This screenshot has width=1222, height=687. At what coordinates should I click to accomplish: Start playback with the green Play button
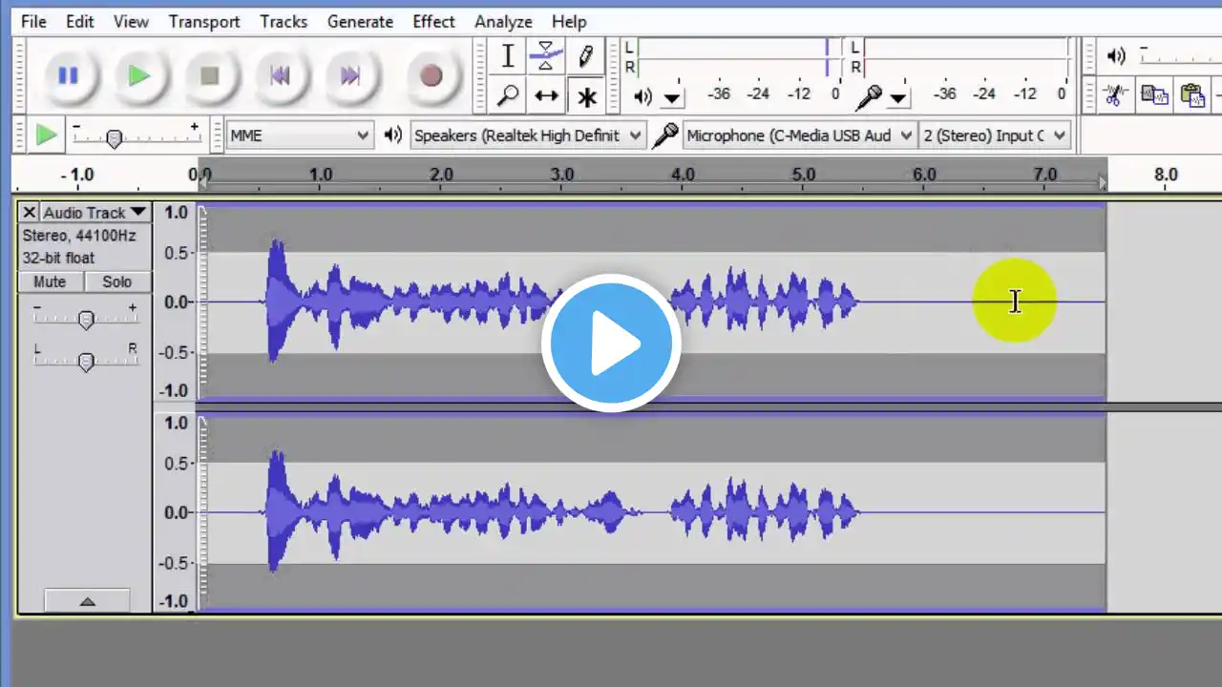click(138, 75)
